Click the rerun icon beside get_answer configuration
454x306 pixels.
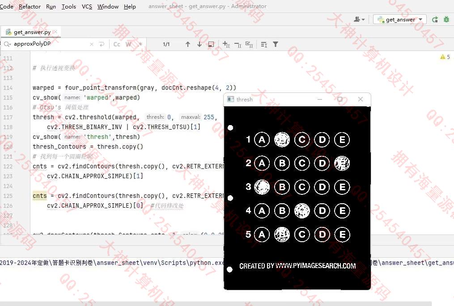(435, 19)
